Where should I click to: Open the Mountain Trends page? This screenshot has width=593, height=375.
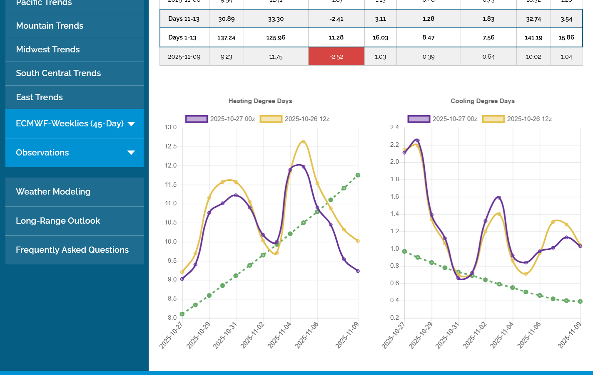pyautogui.click(x=50, y=26)
